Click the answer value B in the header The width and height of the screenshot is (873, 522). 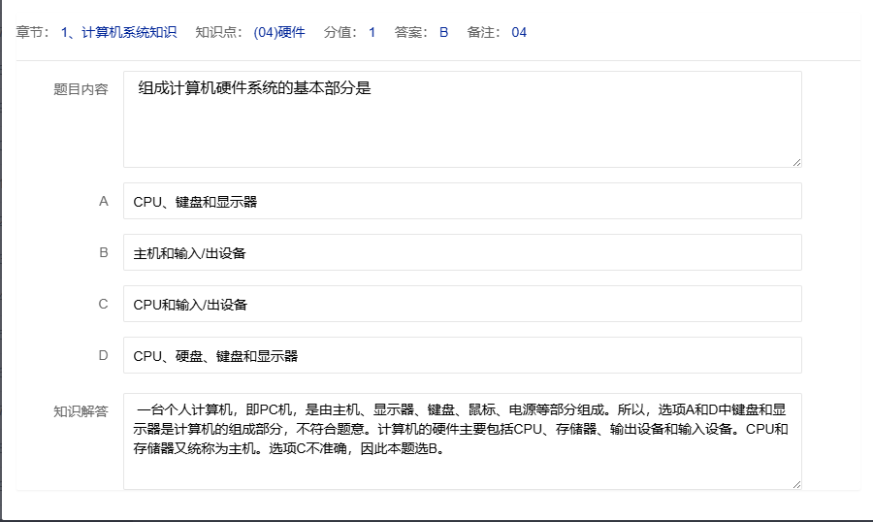tap(443, 32)
